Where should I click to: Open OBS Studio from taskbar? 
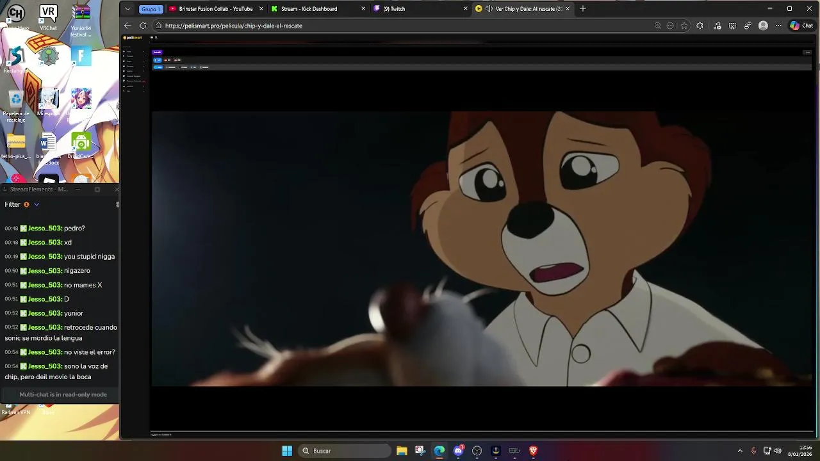(477, 451)
